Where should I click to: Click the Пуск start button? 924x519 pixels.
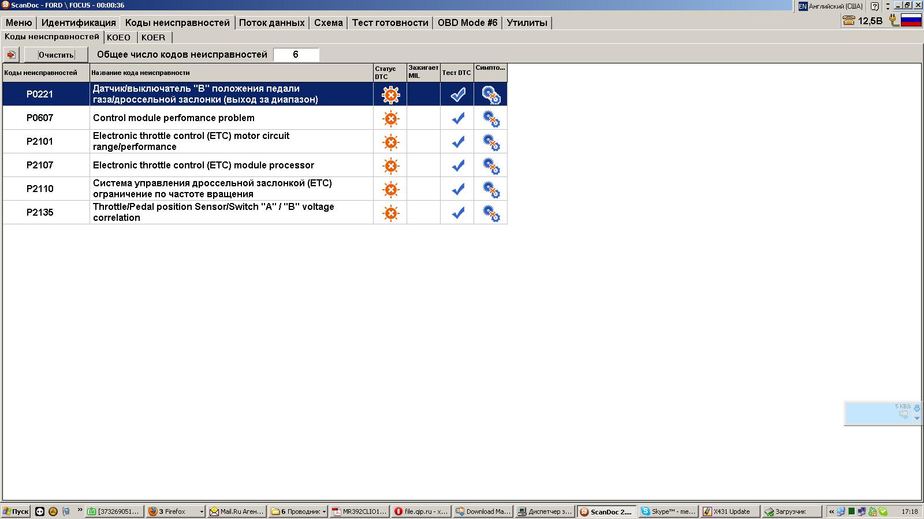tap(16, 512)
